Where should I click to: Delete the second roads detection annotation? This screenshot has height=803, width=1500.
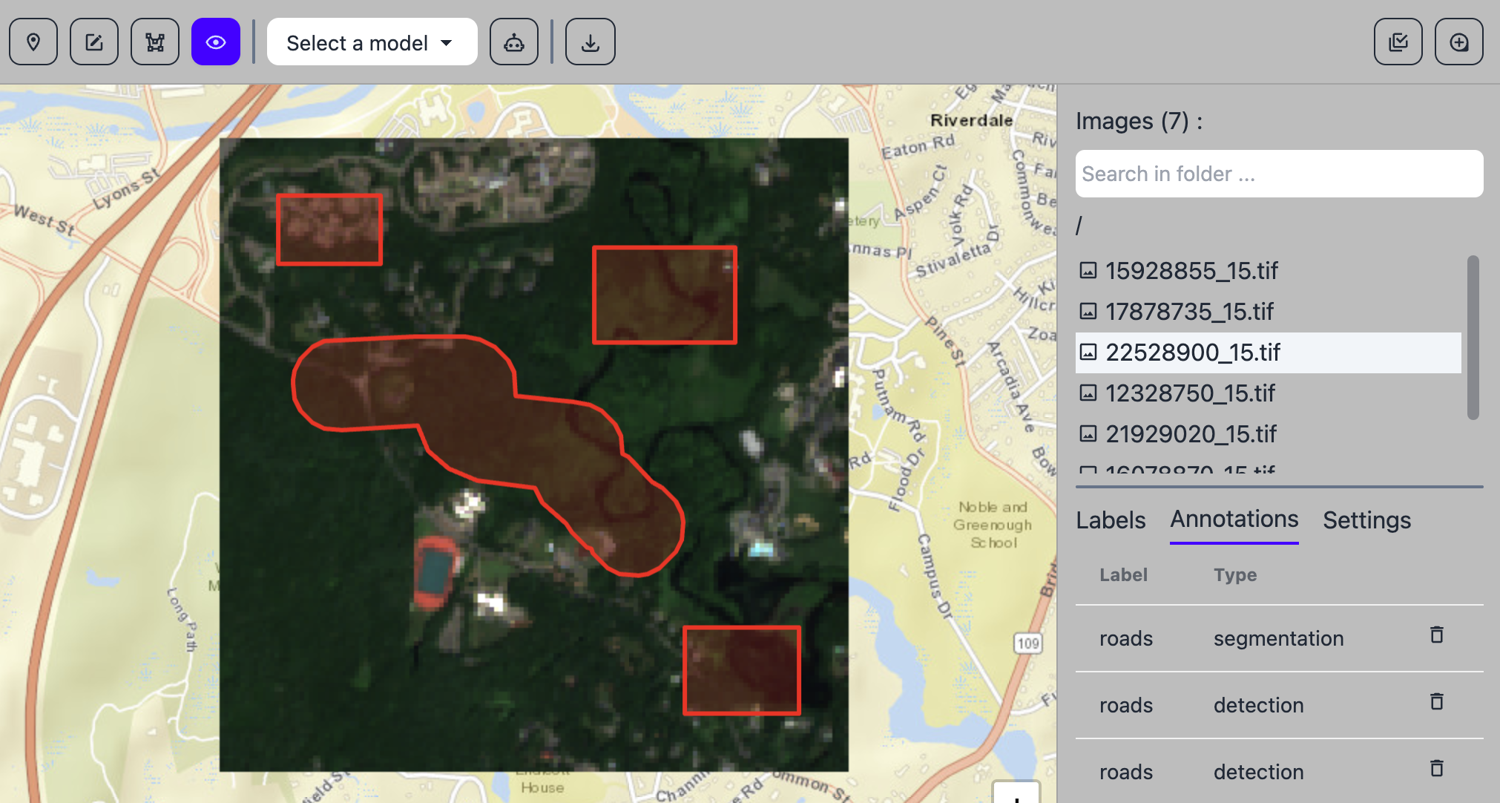pyautogui.click(x=1437, y=768)
